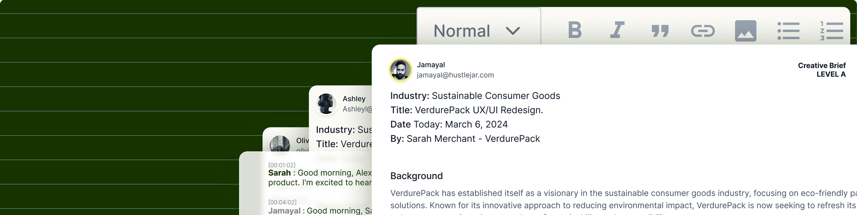Click the LEVEL A label
This screenshot has height=215, width=857.
coord(831,74)
